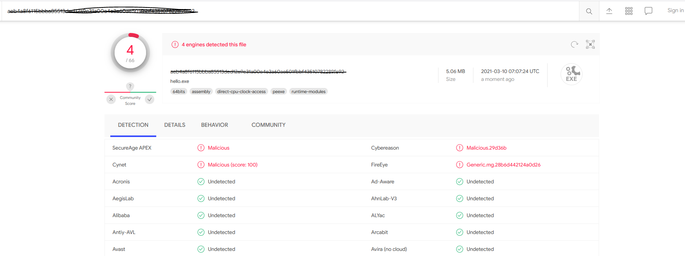Click the 4/66 detection score gauge
The image size is (685, 256).
[130, 53]
